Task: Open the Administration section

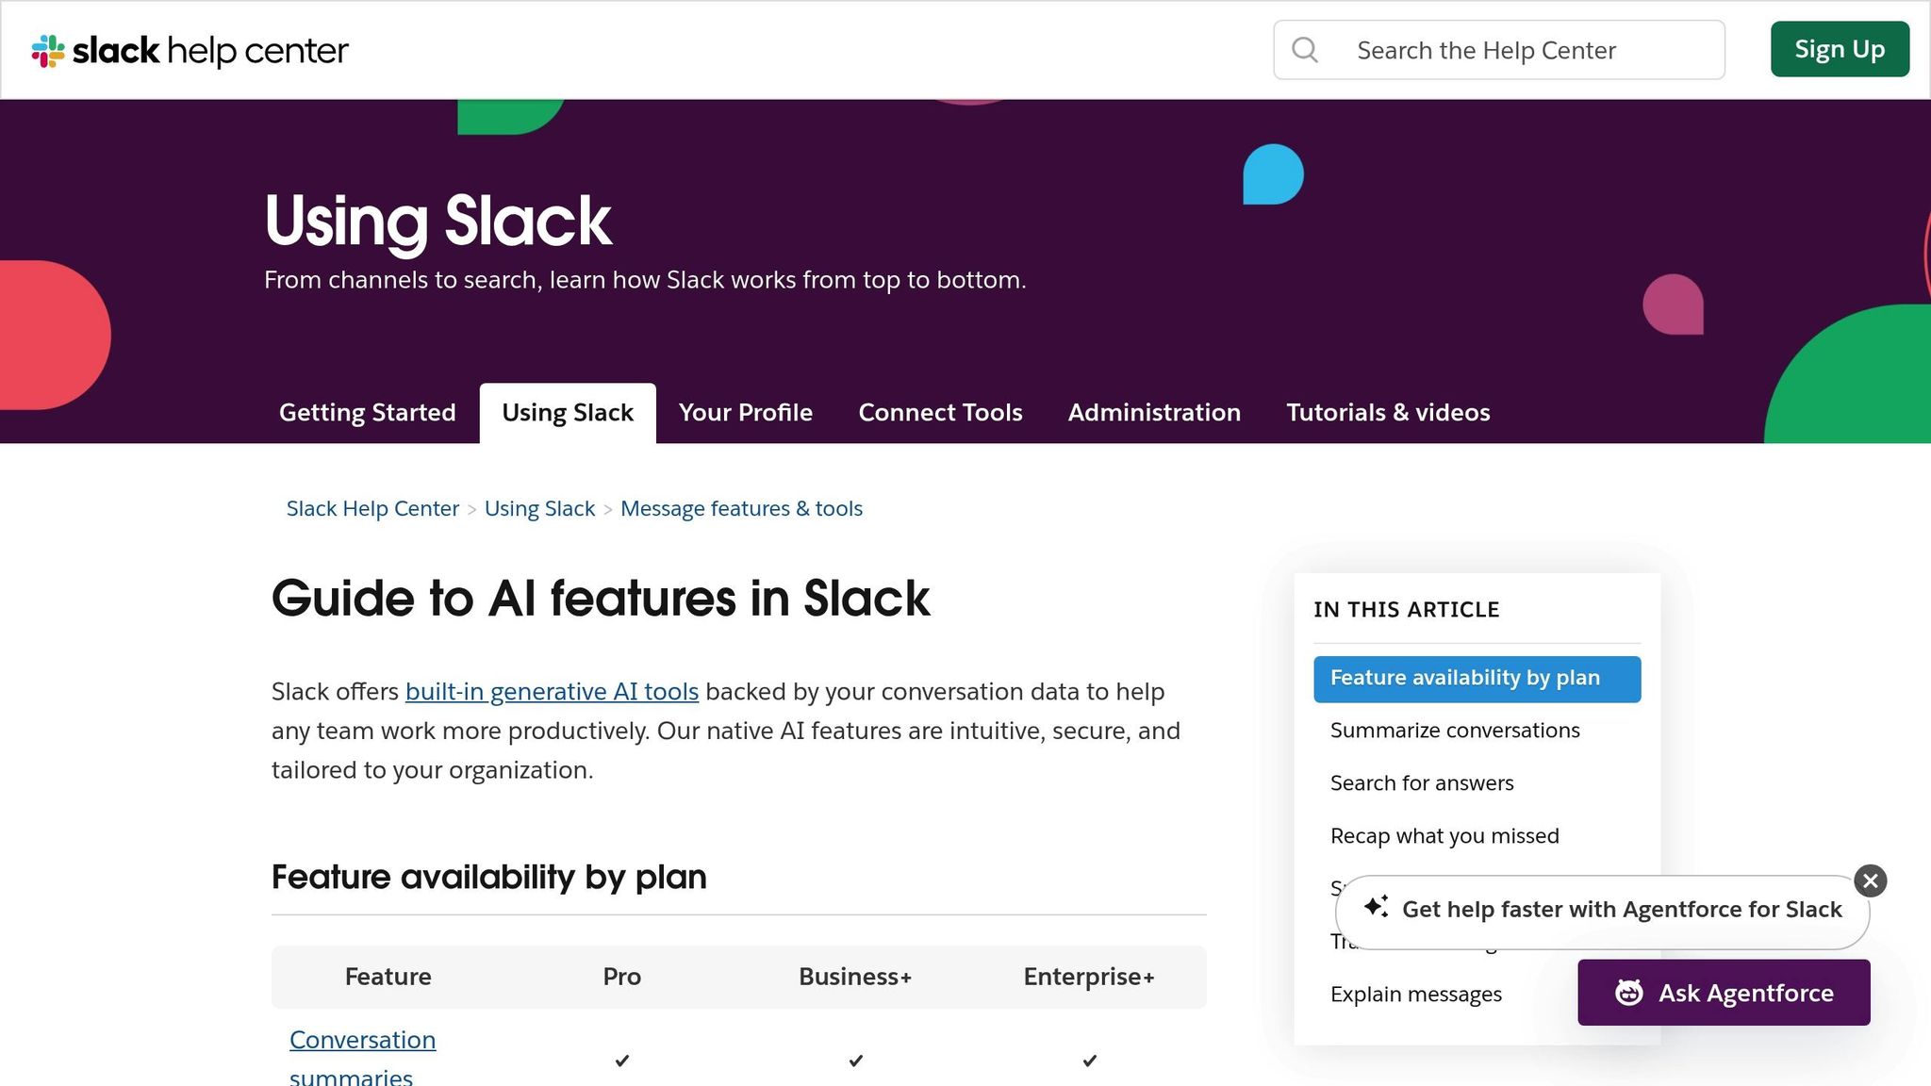Action: pyautogui.click(x=1154, y=412)
